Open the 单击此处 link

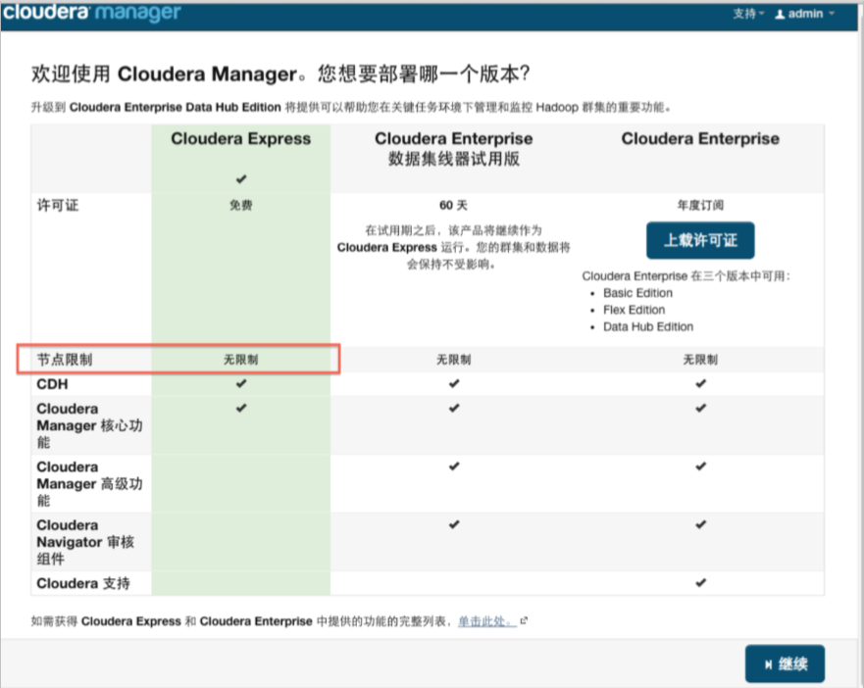click(486, 621)
